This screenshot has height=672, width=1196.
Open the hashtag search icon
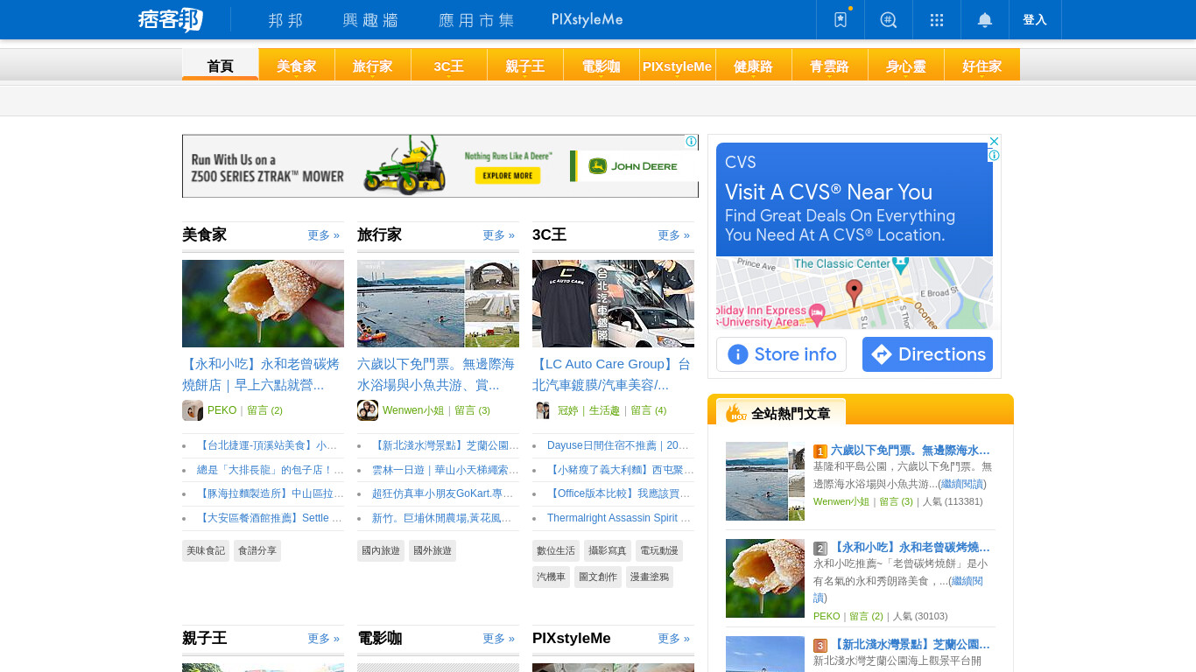(x=889, y=19)
